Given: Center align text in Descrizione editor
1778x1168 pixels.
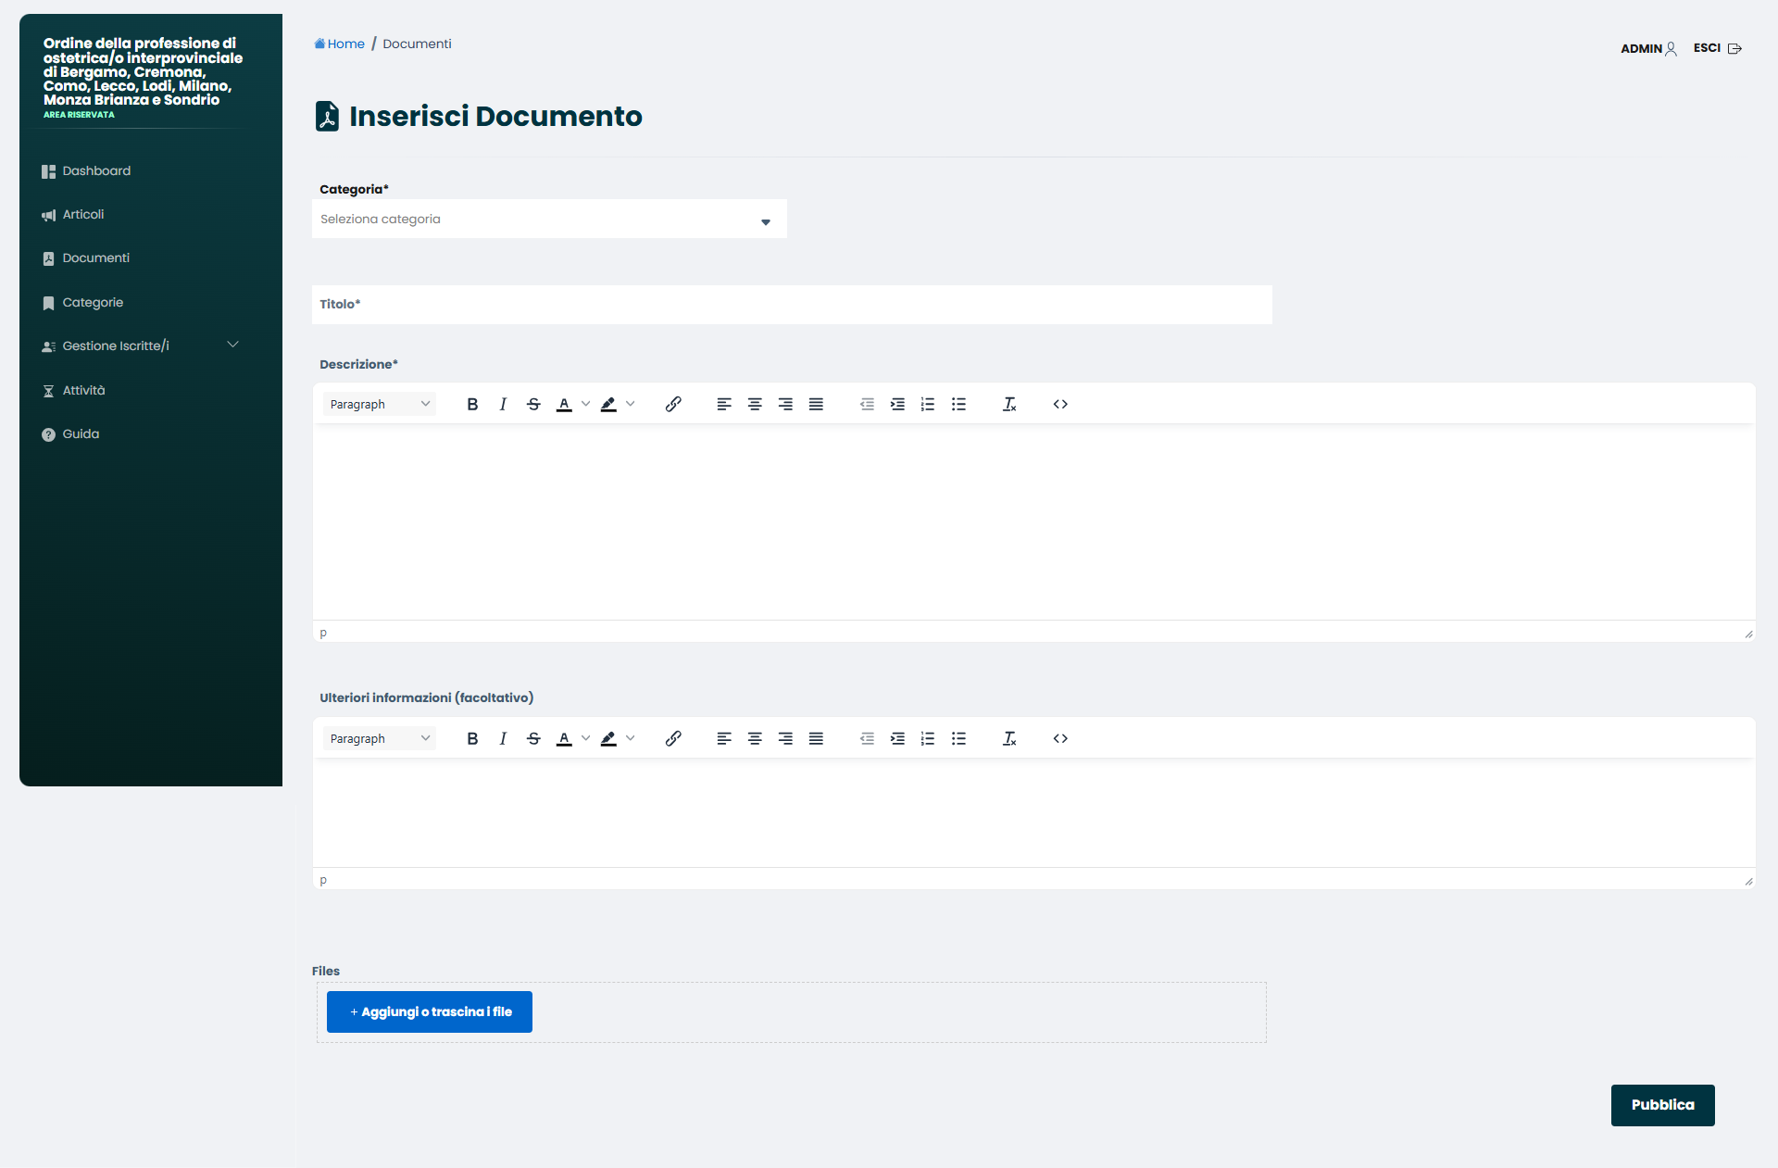Looking at the screenshot, I should (x=755, y=404).
